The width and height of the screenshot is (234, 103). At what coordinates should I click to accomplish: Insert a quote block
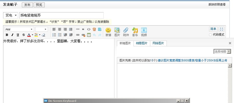(x=83, y=29)
